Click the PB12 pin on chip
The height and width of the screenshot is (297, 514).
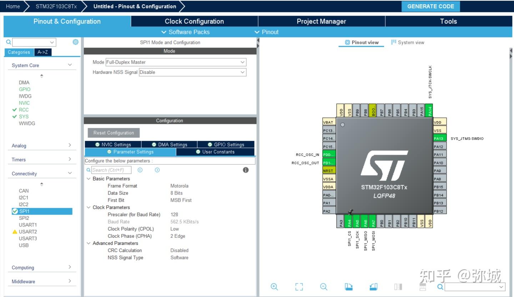440,211
